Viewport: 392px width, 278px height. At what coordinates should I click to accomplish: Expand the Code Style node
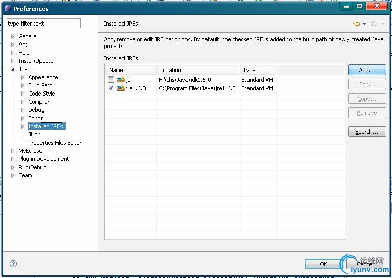coord(22,94)
